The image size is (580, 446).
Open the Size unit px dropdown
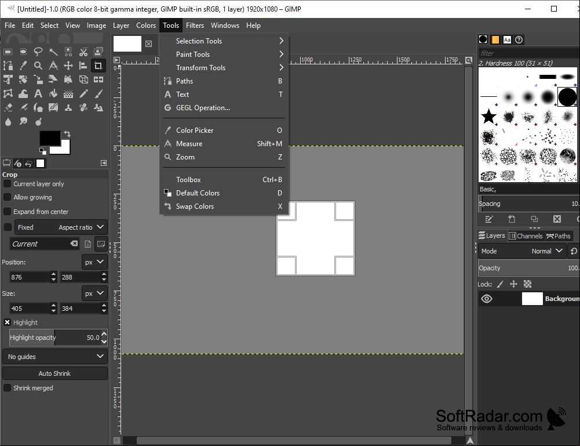[94, 293]
